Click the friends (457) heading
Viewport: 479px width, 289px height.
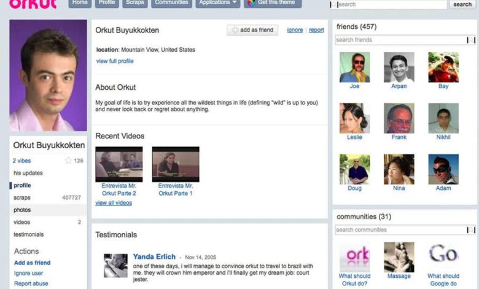click(x=357, y=27)
